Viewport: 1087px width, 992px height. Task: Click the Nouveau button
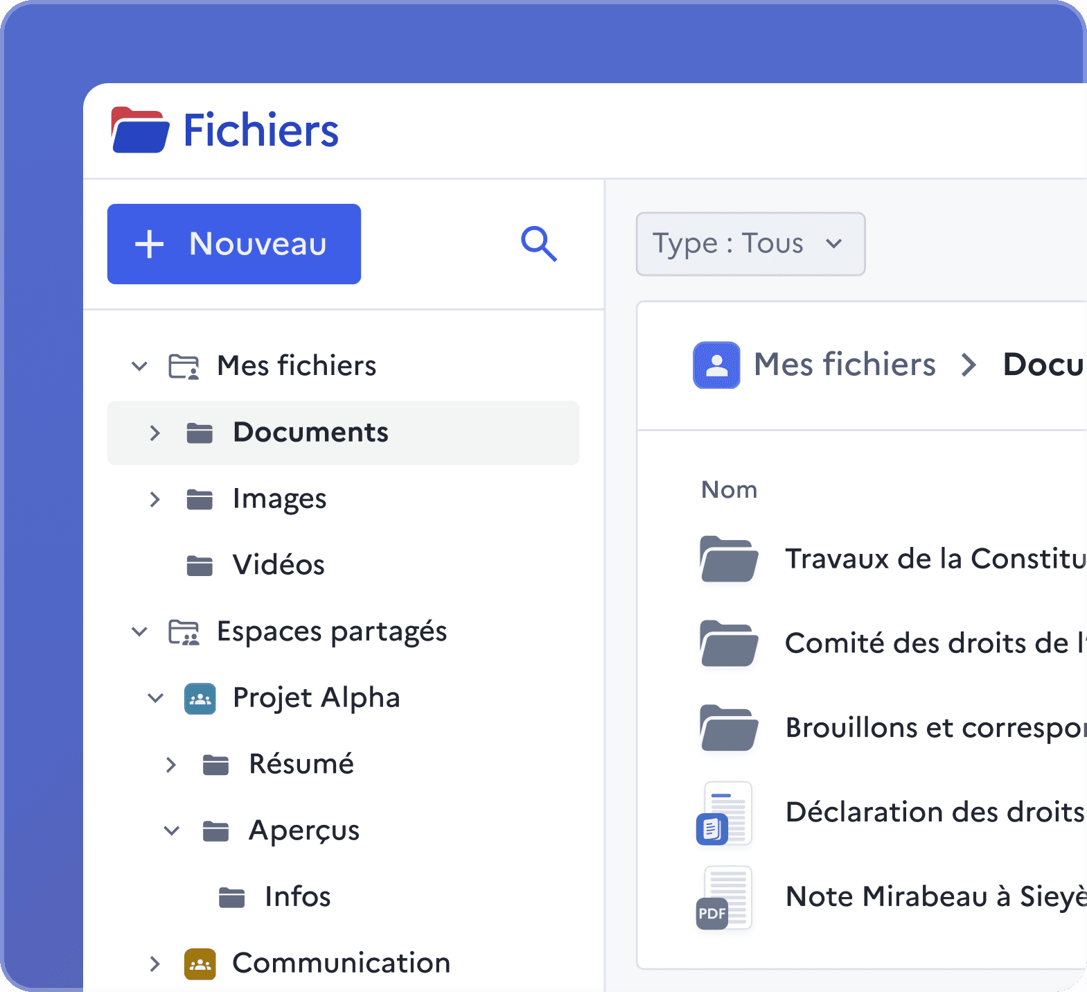[234, 244]
